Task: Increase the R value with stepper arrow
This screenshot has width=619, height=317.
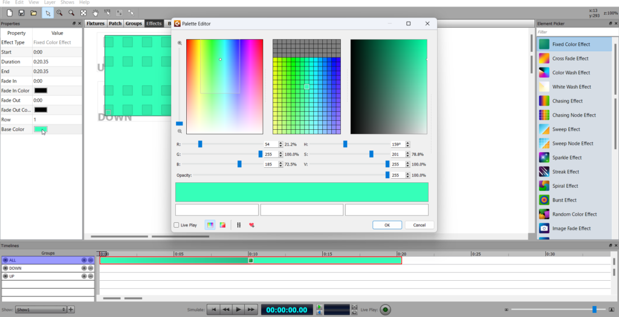Action: coord(280,142)
